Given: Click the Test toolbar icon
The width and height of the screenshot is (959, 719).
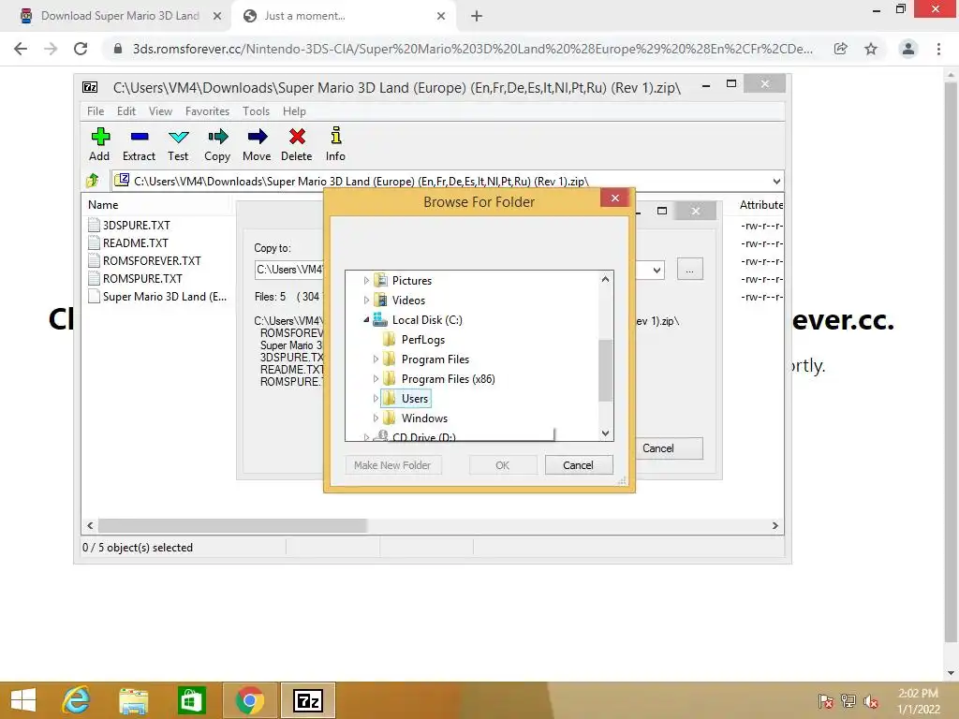Looking at the screenshot, I should 179,137.
